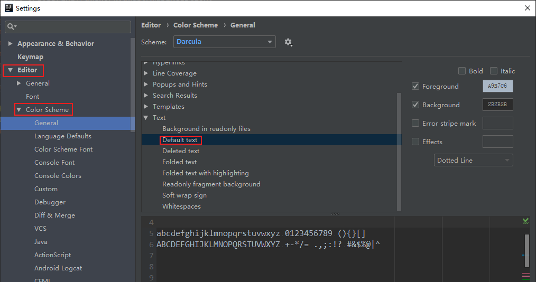Open the Darcula scheme dropdown
The height and width of the screenshot is (282, 536).
224,42
